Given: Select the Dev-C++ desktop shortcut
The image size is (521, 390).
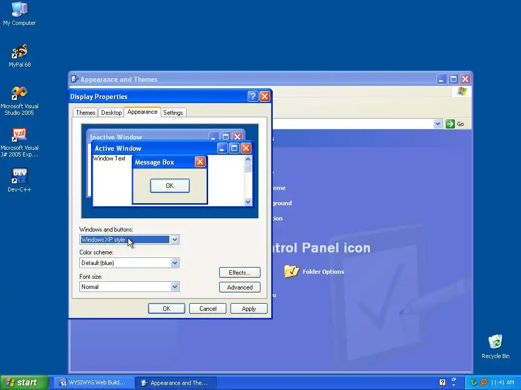Looking at the screenshot, I should [x=19, y=180].
